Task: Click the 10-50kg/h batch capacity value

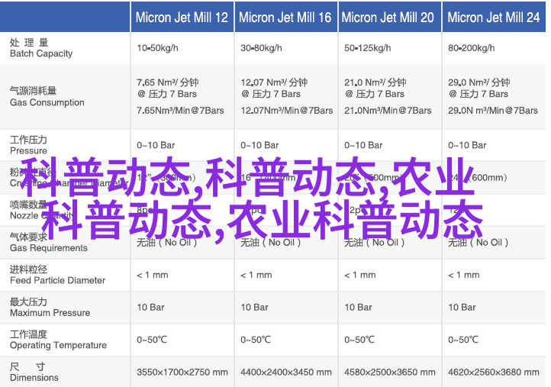Action: 157,48
